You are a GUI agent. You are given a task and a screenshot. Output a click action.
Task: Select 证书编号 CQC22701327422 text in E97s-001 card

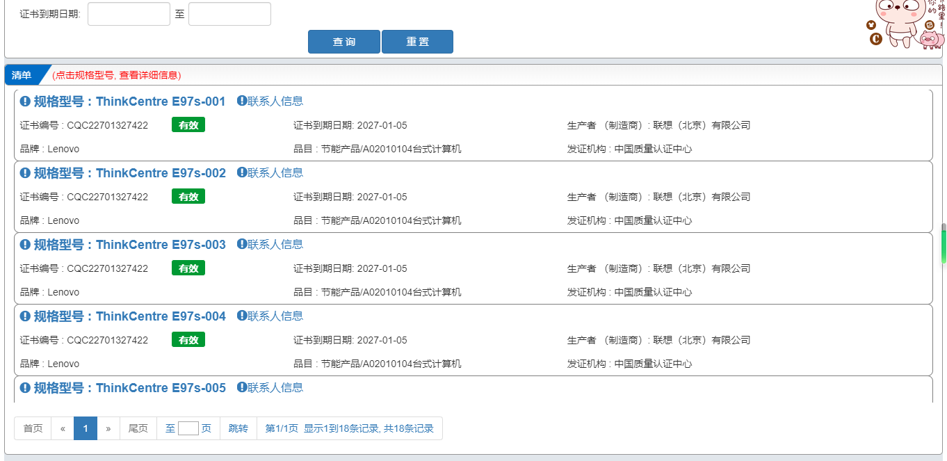[x=84, y=125]
